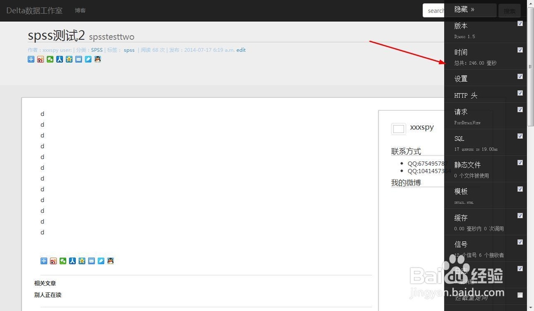The width and height of the screenshot is (534, 311).
Task: Collapse the debug toolbar via 隐藏 »
Action: (464, 10)
